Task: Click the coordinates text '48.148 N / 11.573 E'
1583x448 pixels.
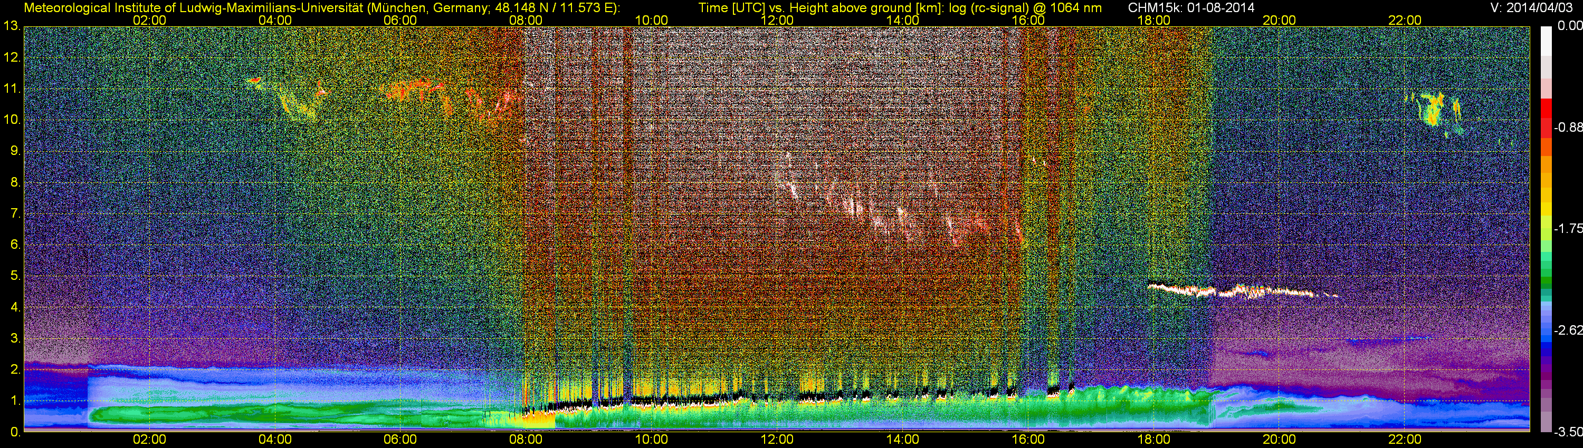Action: 554,8
